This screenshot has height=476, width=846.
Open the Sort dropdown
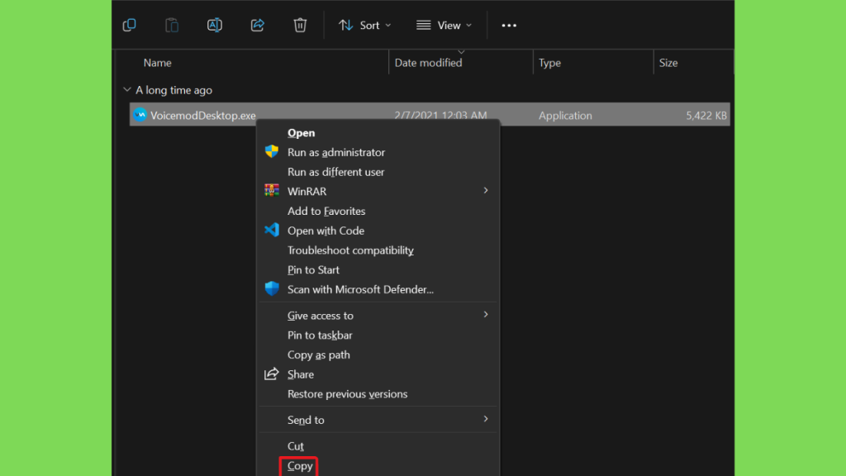pos(364,26)
